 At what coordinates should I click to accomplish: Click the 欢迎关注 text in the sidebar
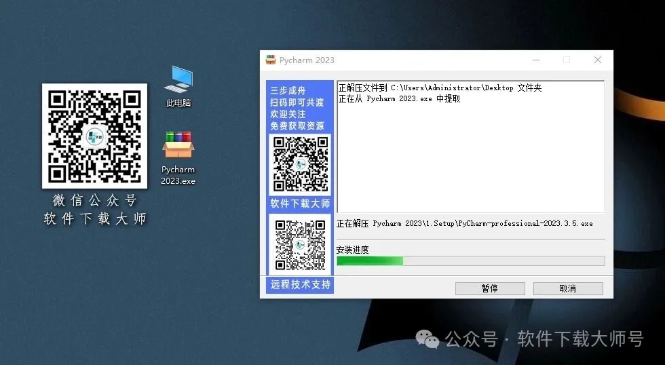pyautogui.click(x=288, y=114)
